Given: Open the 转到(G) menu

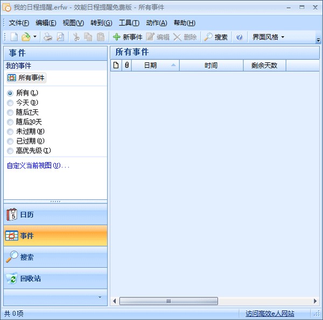Looking at the screenshot, I should (101, 23).
